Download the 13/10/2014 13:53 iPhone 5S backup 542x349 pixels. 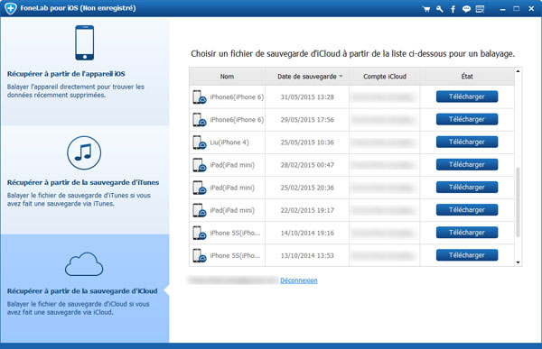[x=467, y=255]
